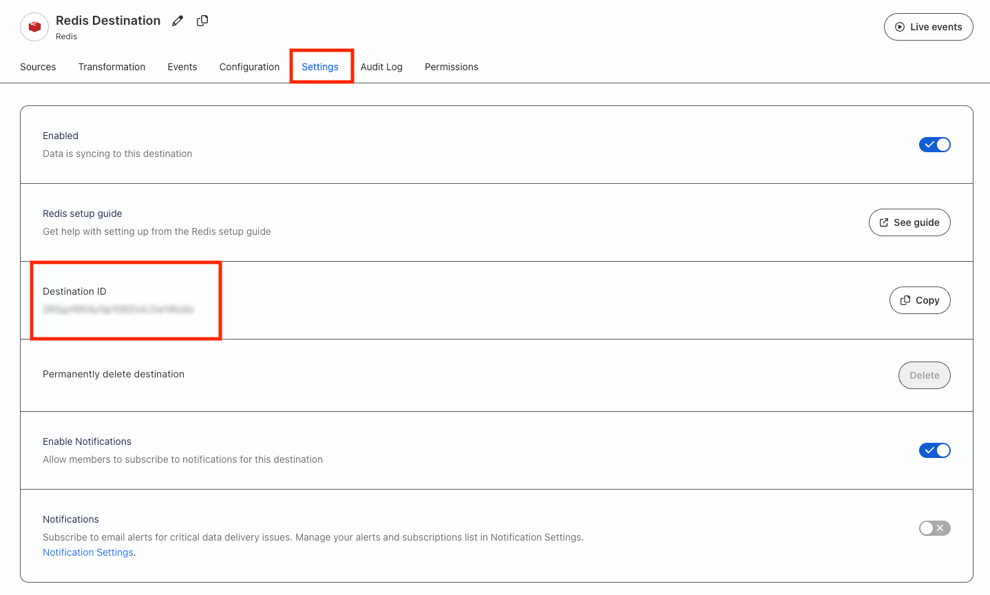This screenshot has height=595, width=990.
Task: View the Permissions tab
Action: click(452, 67)
